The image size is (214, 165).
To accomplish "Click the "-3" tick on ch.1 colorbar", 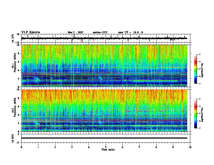I will coord(199,54).
